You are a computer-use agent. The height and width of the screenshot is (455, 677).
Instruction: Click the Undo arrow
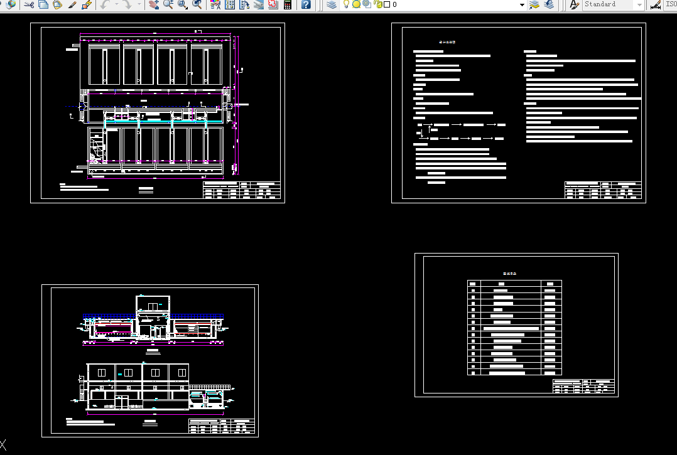pyautogui.click(x=105, y=5)
